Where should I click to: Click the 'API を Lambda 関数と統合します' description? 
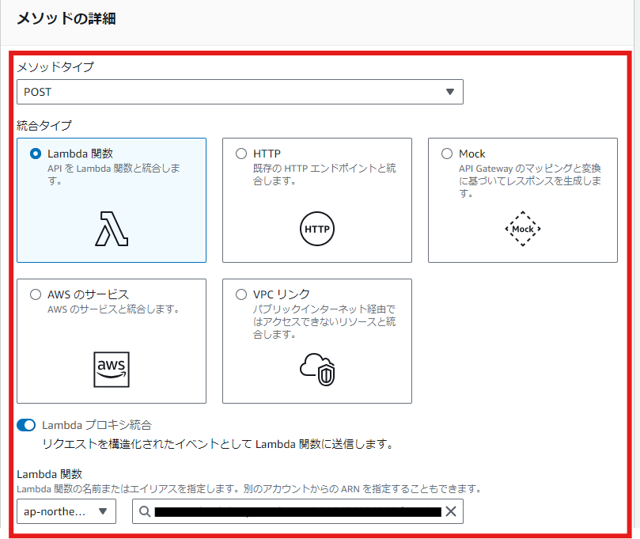click(113, 174)
